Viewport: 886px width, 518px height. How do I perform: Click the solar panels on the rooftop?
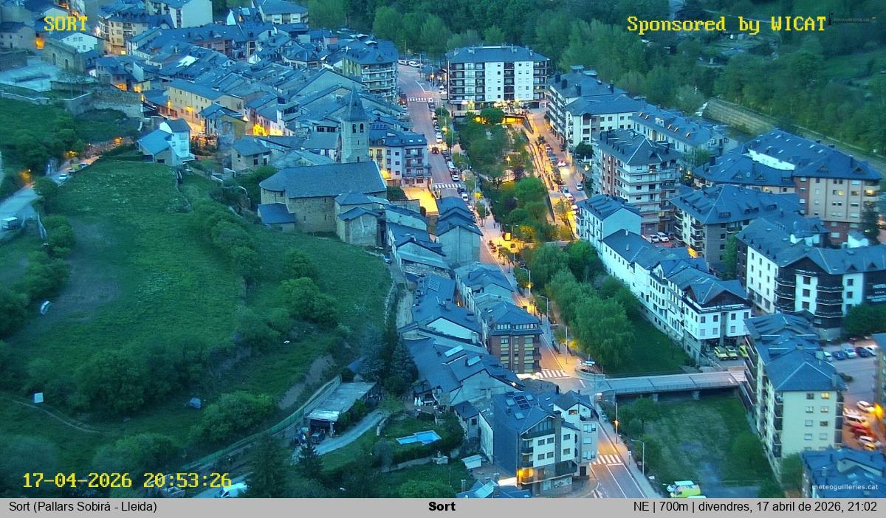[521, 402]
